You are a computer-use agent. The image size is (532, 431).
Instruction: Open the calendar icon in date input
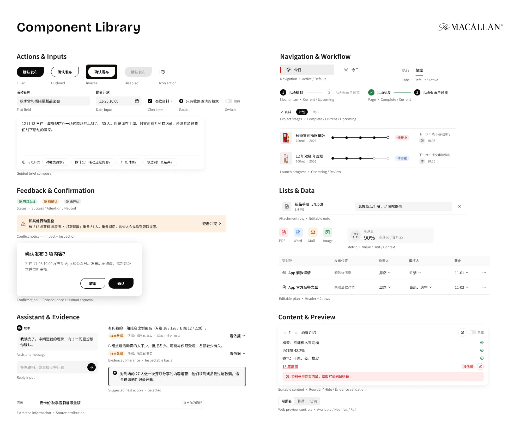pyautogui.click(x=137, y=101)
